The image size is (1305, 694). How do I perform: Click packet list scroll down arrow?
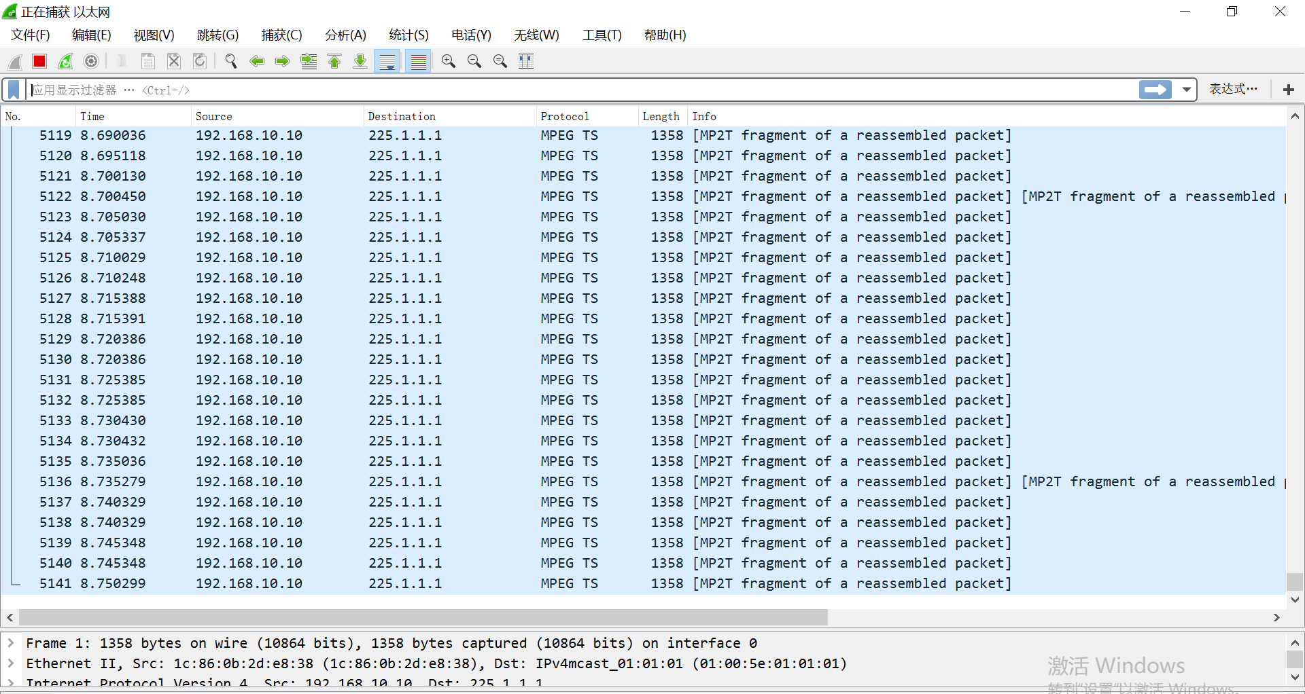(1295, 600)
